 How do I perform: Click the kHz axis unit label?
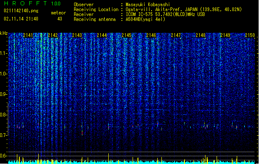click(x=4, y=33)
